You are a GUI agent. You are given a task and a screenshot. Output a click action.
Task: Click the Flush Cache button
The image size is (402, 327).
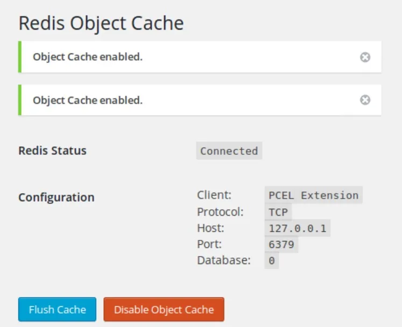pos(57,309)
